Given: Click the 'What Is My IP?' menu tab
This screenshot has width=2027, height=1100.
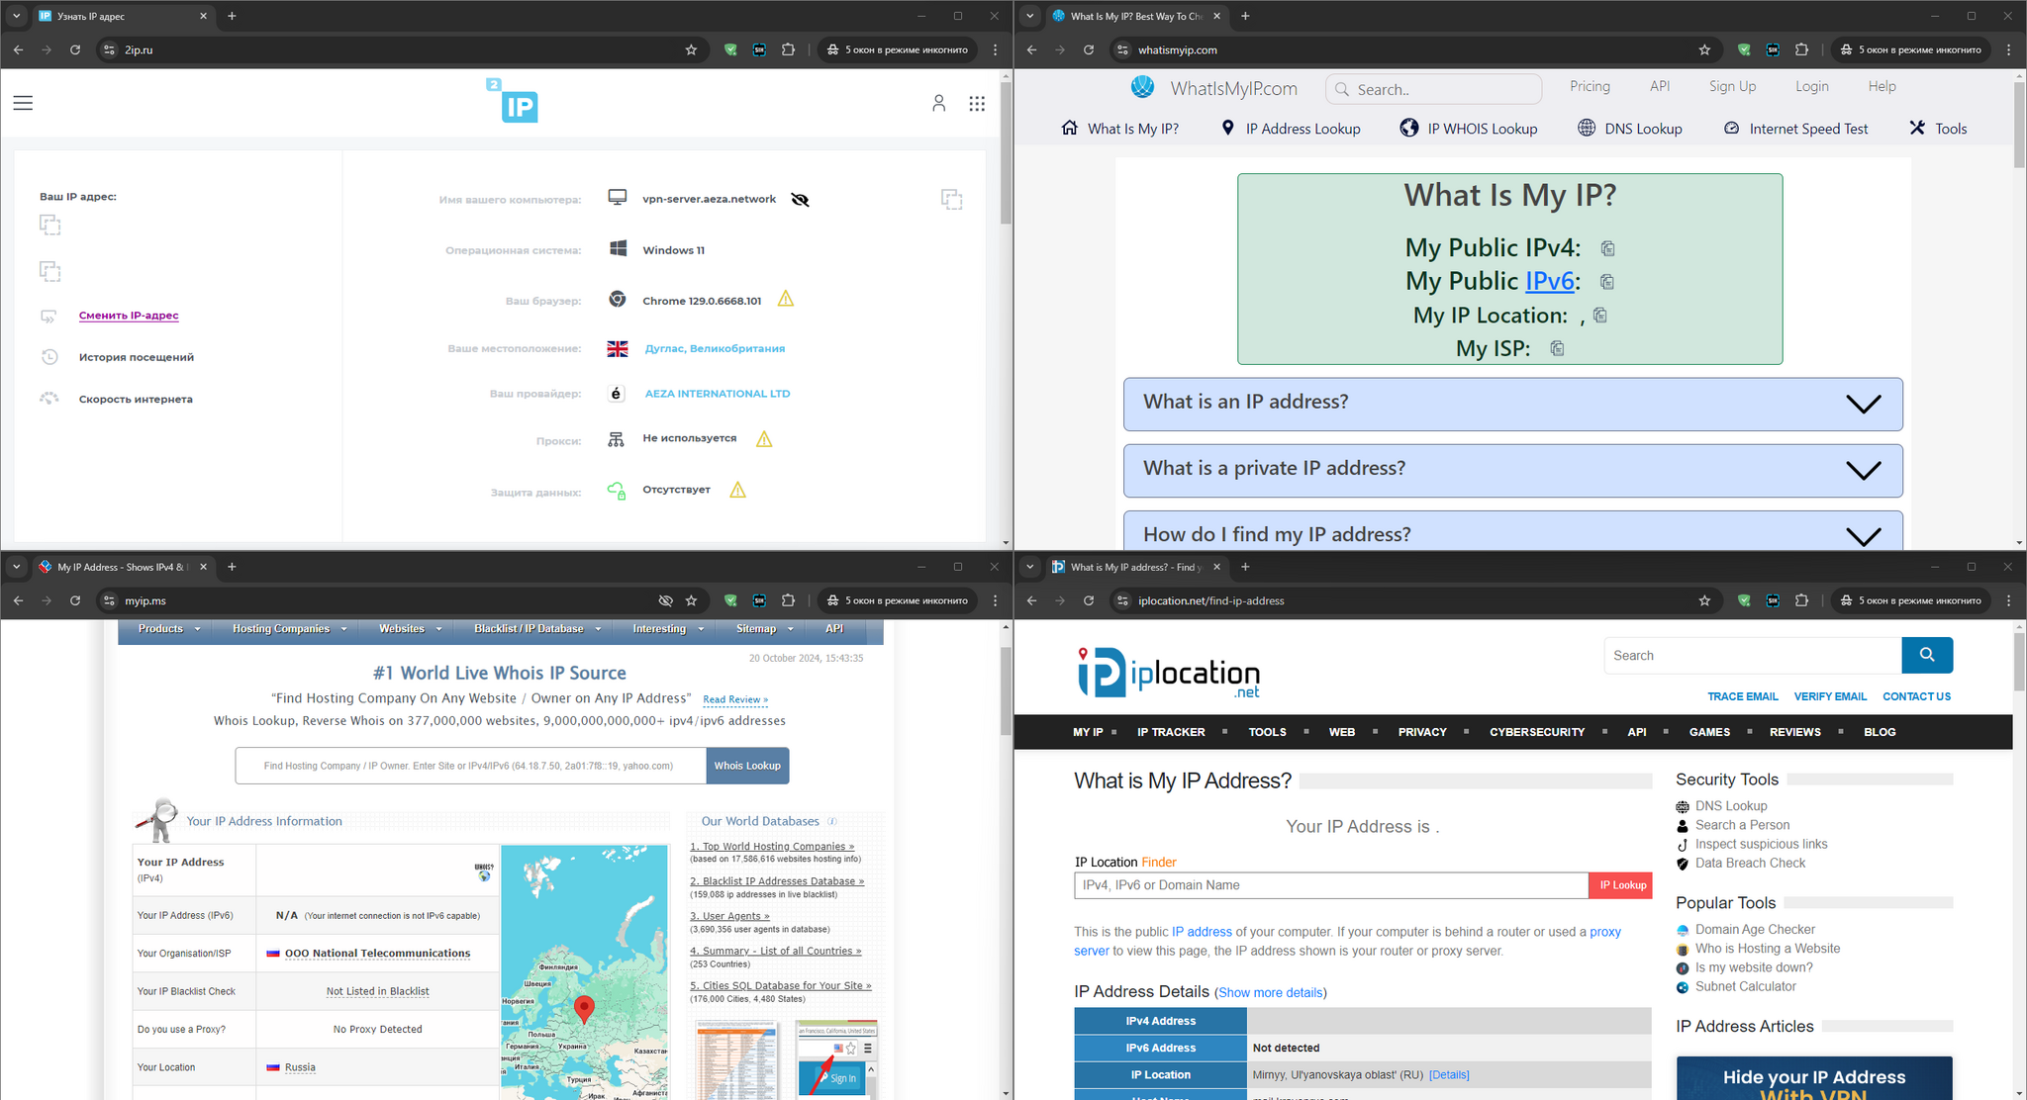Looking at the screenshot, I should 1128,128.
